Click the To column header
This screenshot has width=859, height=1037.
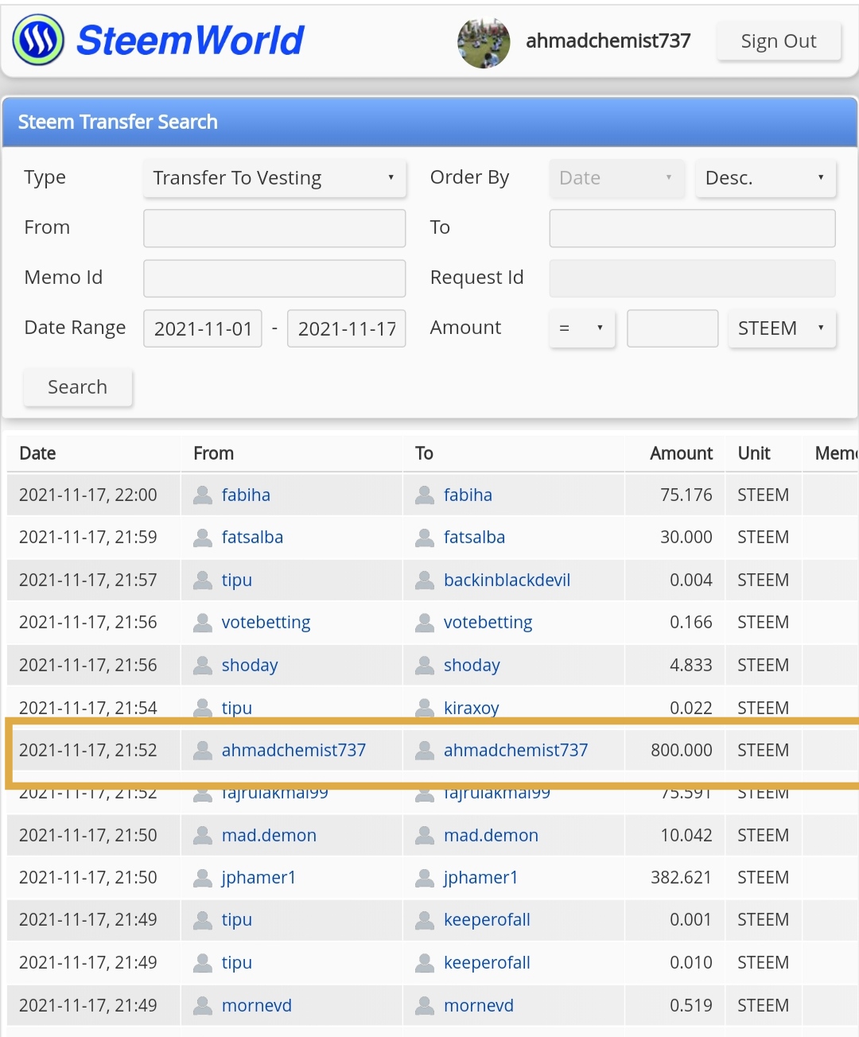[x=424, y=453]
